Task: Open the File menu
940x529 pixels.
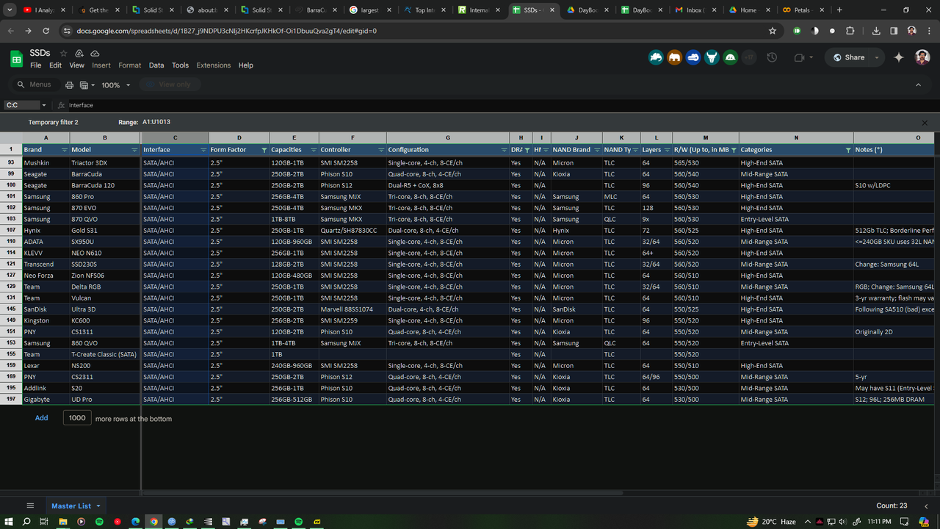Action: 35,65
